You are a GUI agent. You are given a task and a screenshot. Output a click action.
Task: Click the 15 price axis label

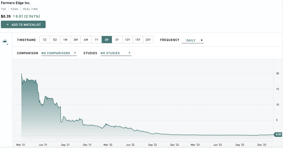tap(277, 89)
